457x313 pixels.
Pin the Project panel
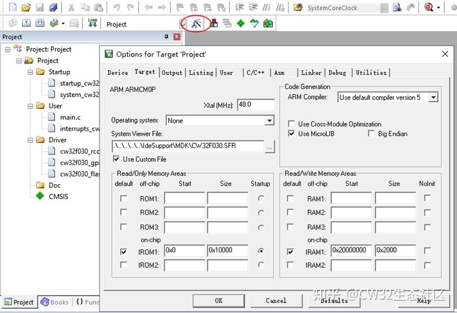tap(167, 37)
